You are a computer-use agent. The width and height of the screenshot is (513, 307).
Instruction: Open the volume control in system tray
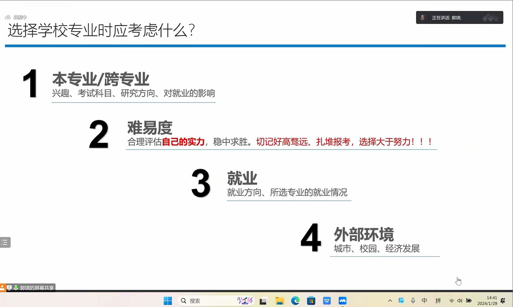click(x=460, y=301)
